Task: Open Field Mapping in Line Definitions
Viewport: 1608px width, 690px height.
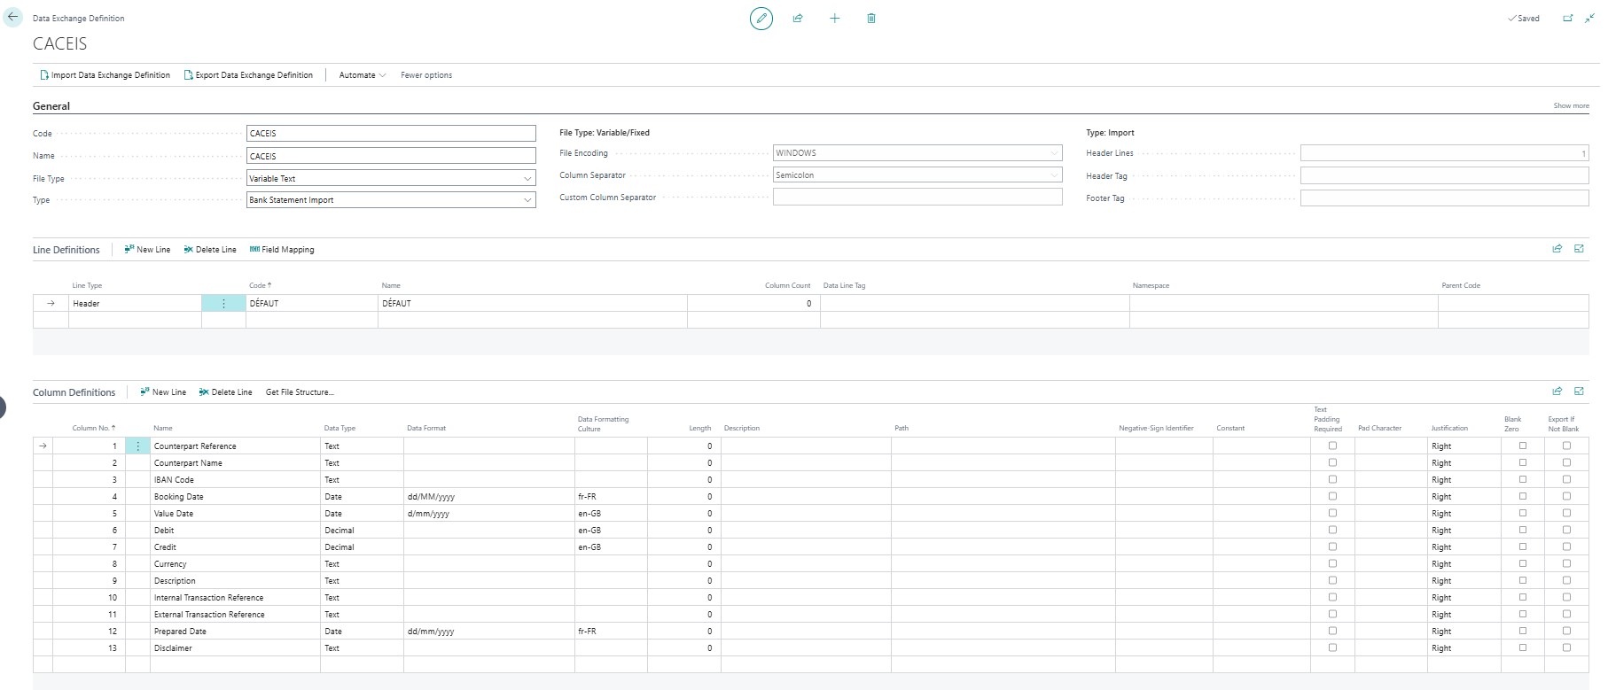Action: tap(282, 250)
